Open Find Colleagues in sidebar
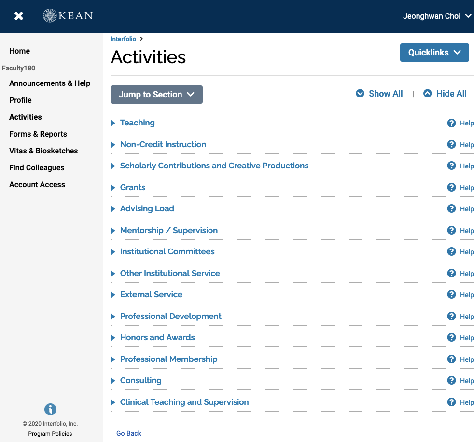 point(37,167)
